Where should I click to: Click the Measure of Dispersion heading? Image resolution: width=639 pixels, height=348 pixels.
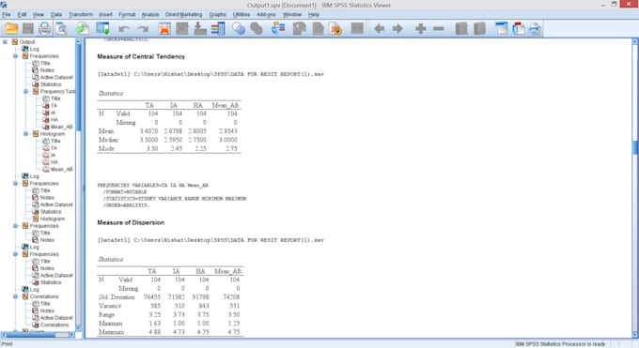click(131, 222)
